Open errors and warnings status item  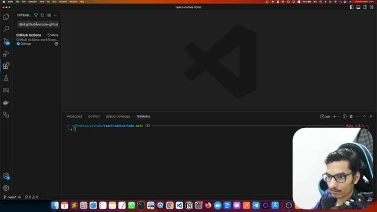point(31,197)
